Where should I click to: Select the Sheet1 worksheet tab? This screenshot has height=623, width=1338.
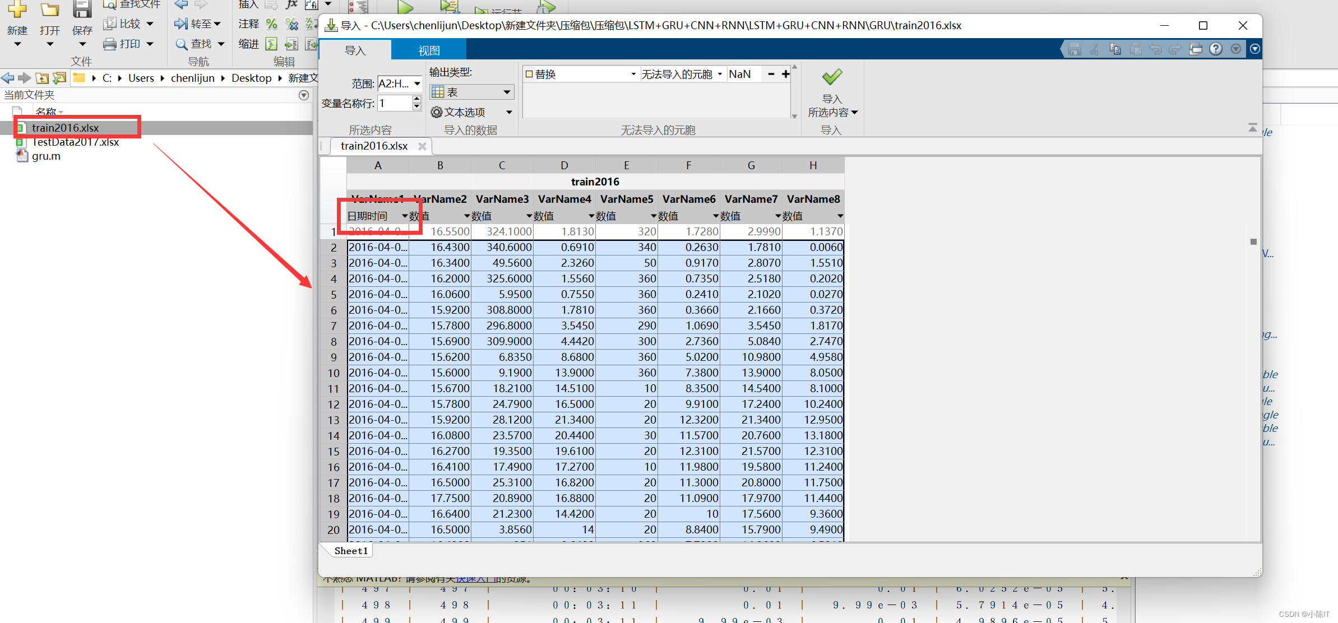coord(351,551)
